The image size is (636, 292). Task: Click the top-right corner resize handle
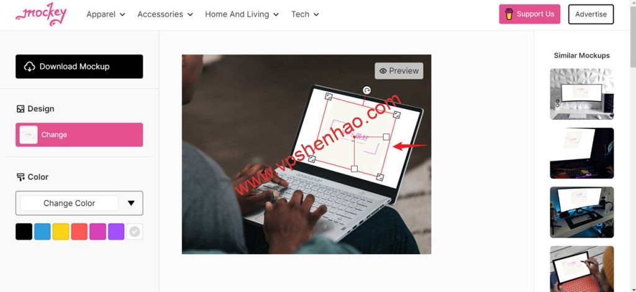point(397,115)
